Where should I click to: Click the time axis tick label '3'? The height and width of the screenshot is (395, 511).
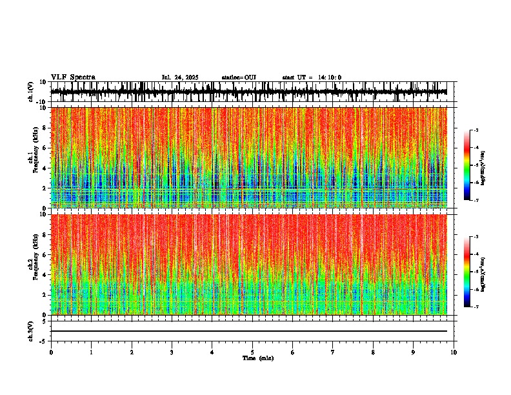coord(172,352)
